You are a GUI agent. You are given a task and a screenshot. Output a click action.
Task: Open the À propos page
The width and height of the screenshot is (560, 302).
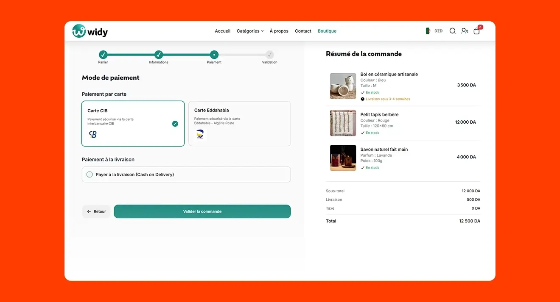coord(279,31)
